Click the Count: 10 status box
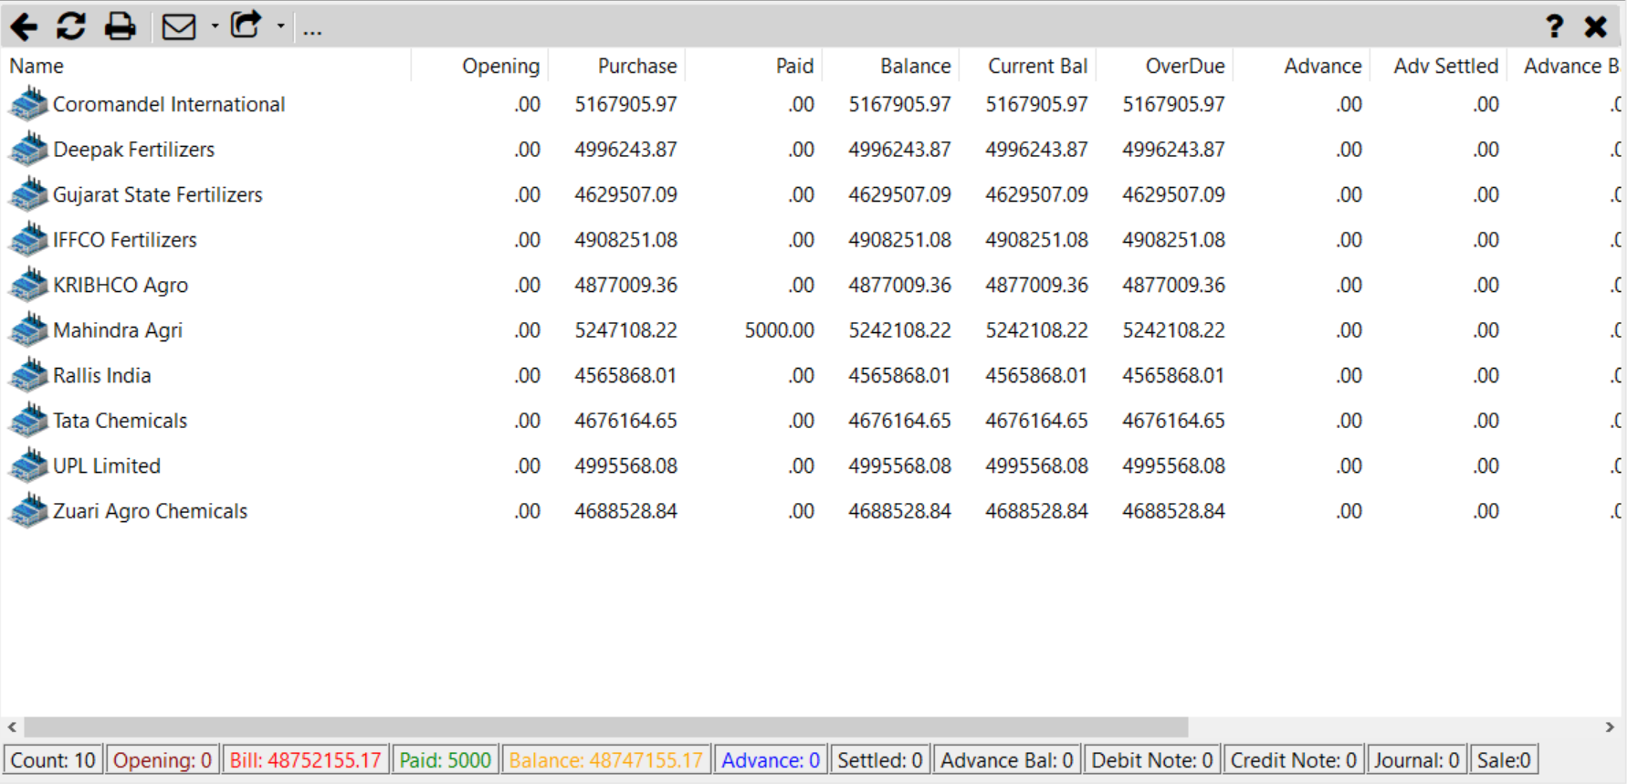This screenshot has height=784, width=1628. 53,759
